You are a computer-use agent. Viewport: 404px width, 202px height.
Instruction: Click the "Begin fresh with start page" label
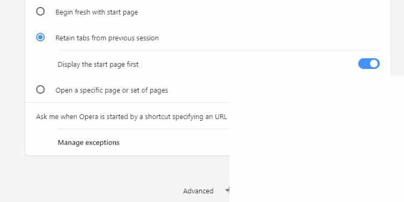tap(96, 12)
